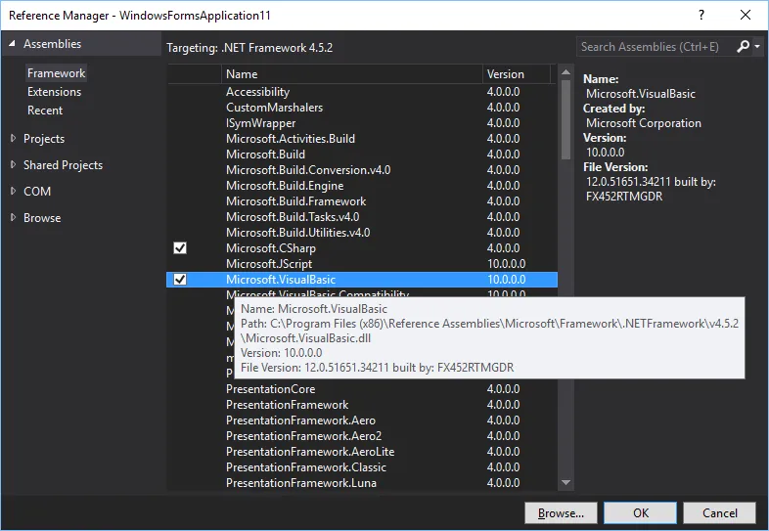
Task: Select the PresentationFramework.Classic row
Action: (362, 467)
